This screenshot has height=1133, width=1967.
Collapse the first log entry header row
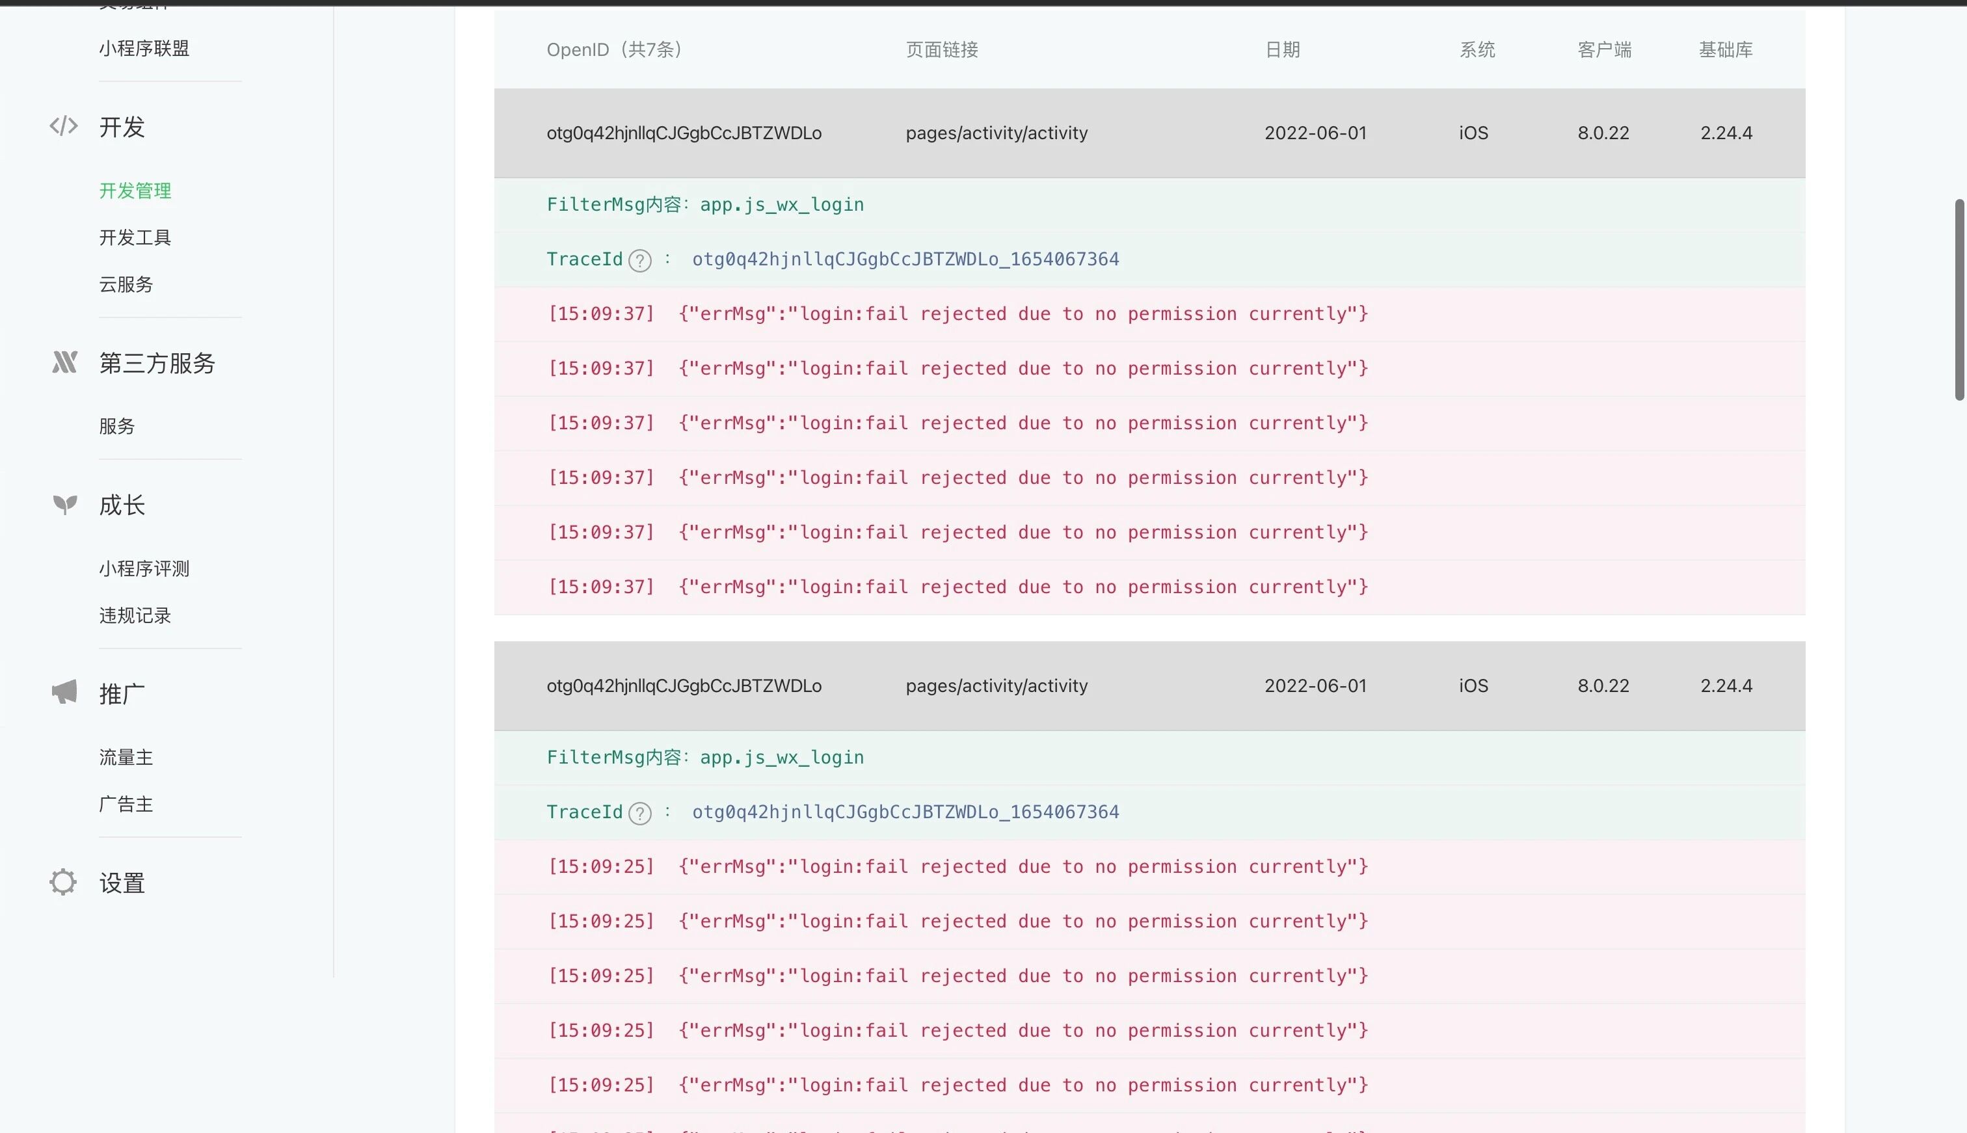point(1149,133)
